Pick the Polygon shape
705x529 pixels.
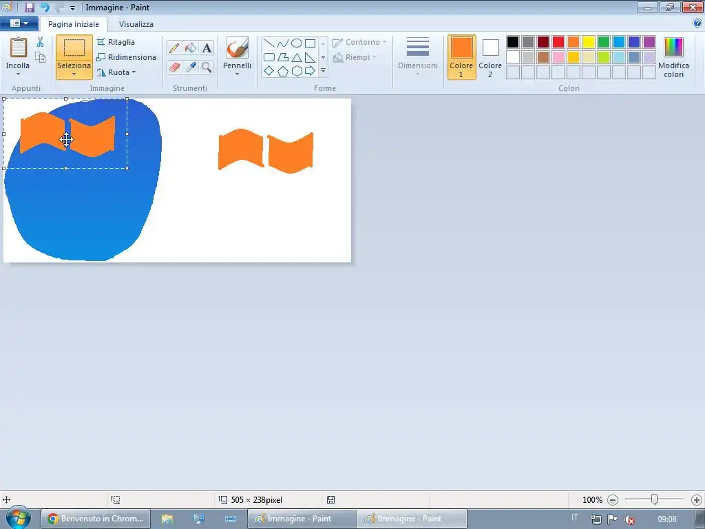283,57
